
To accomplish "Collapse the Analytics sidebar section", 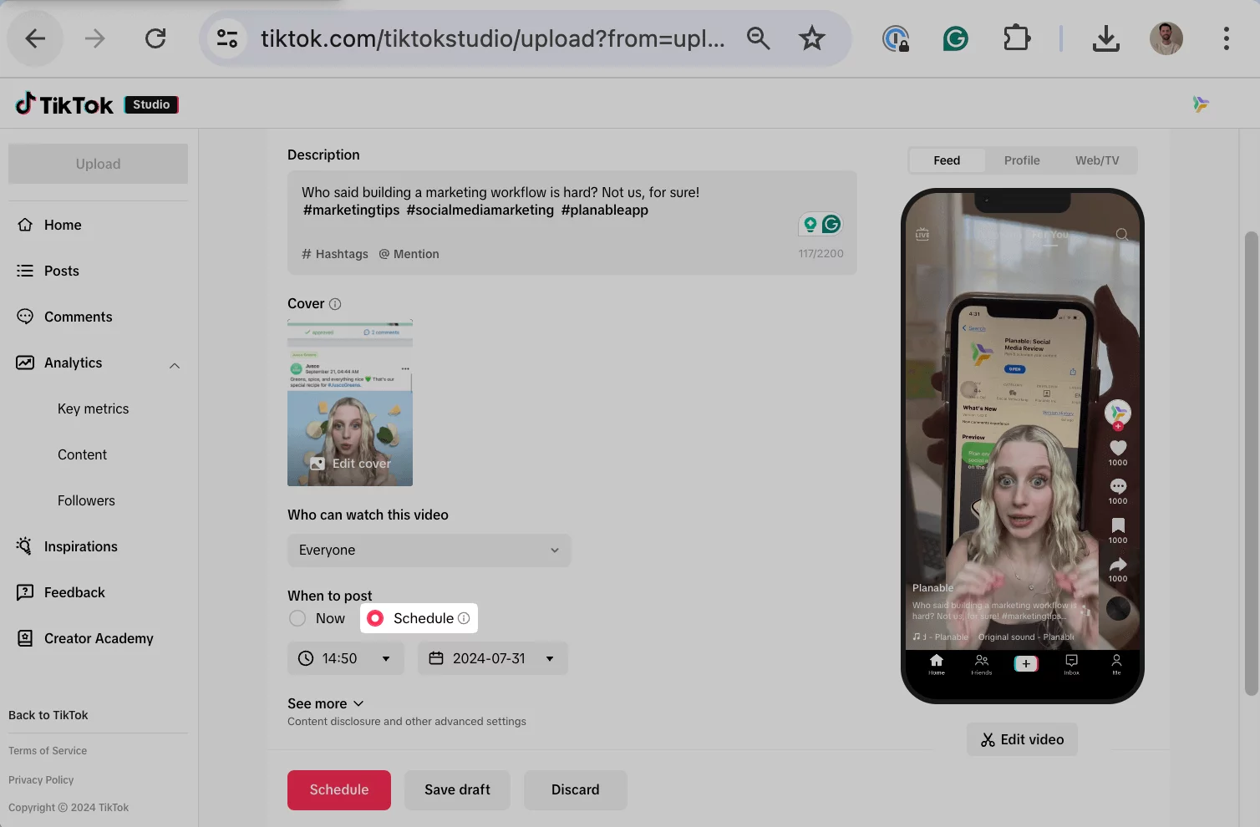I will tap(175, 365).
